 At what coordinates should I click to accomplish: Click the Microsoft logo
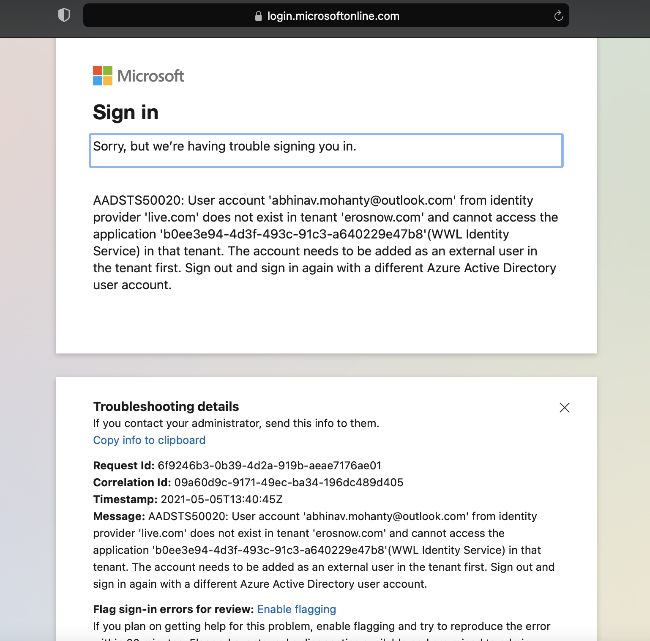tap(139, 76)
